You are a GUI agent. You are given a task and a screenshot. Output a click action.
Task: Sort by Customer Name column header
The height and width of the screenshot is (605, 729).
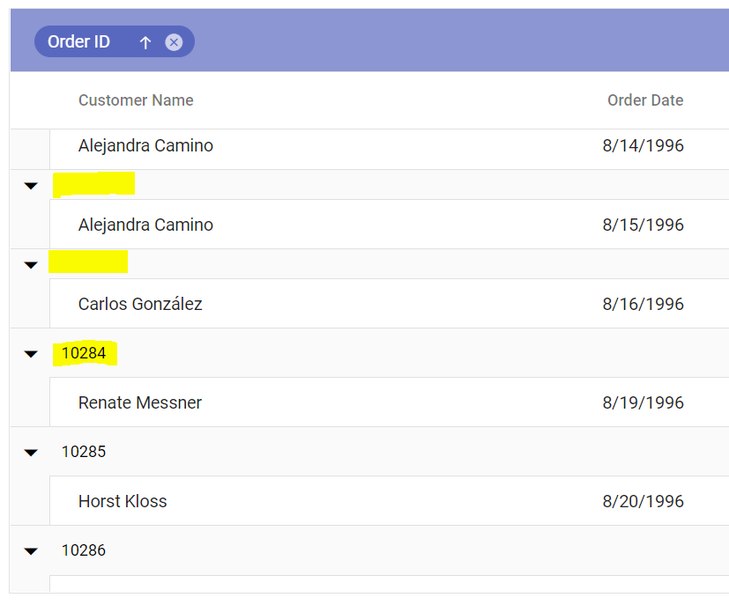point(136,100)
